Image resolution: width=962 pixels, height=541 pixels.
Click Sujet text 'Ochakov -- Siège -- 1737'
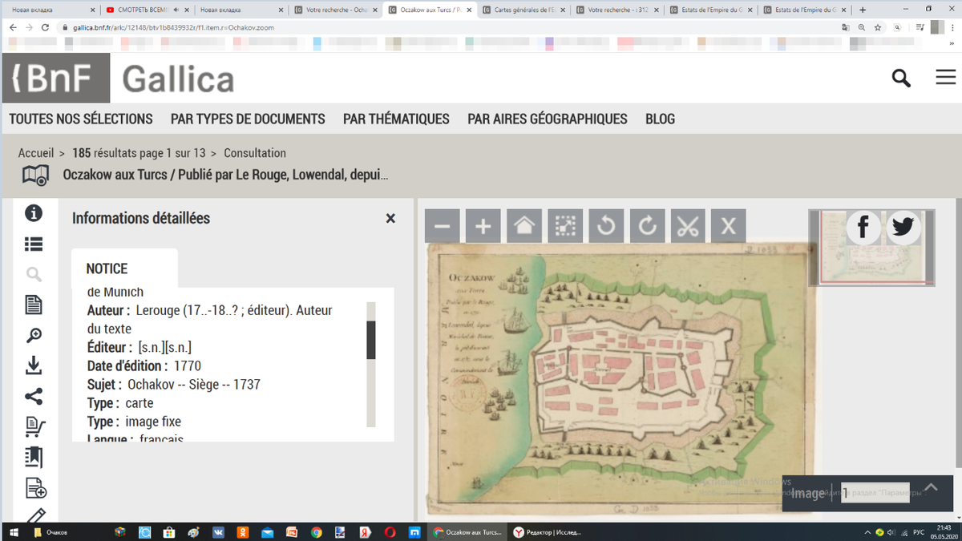click(194, 385)
